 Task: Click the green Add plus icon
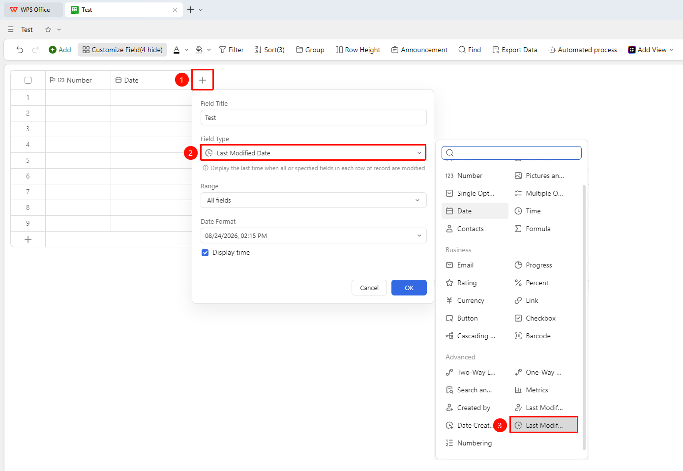53,50
